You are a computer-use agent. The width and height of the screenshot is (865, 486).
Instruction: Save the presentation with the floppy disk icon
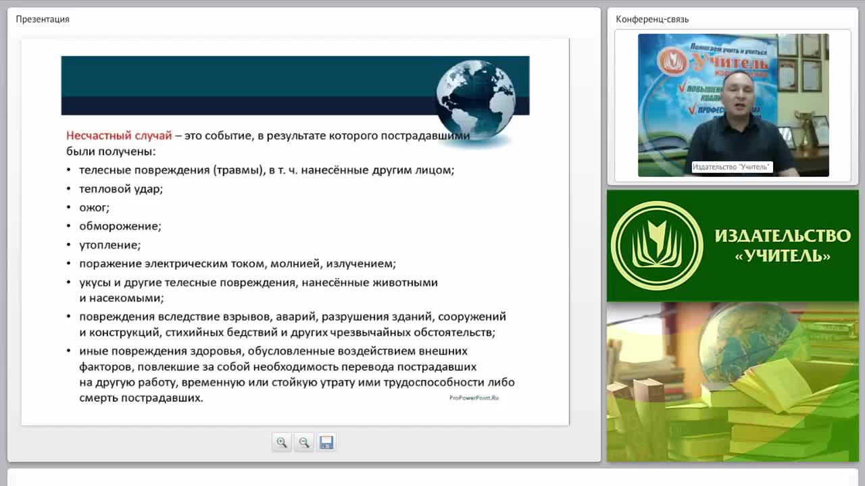click(326, 442)
